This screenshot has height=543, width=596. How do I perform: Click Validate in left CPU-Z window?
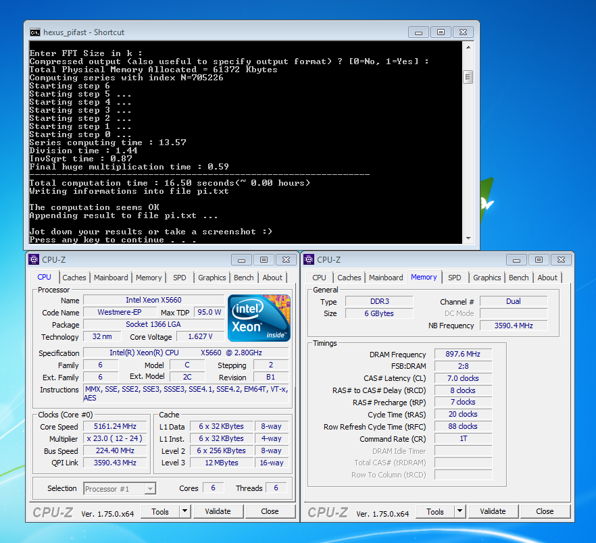pos(218,511)
